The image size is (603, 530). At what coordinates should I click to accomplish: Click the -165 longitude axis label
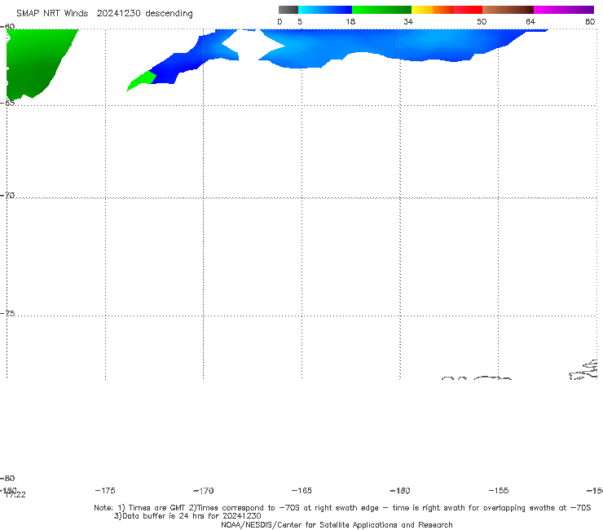(x=301, y=490)
